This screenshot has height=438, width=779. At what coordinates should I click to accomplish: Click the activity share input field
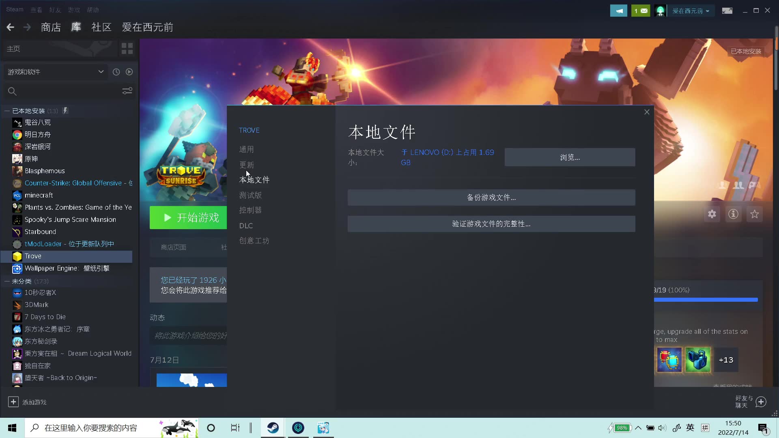click(188, 336)
